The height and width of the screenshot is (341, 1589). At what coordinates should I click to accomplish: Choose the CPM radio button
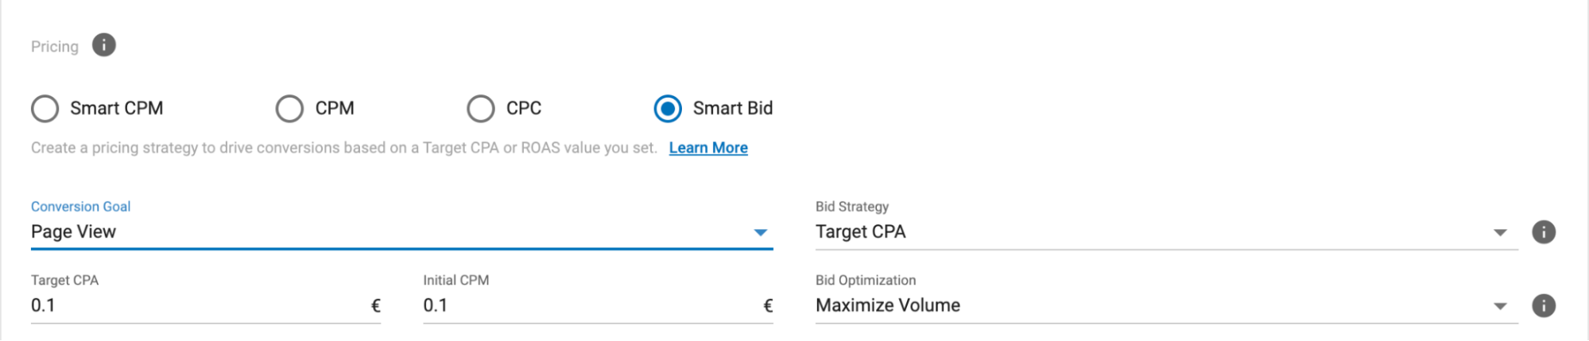pyautogui.click(x=289, y=109)
